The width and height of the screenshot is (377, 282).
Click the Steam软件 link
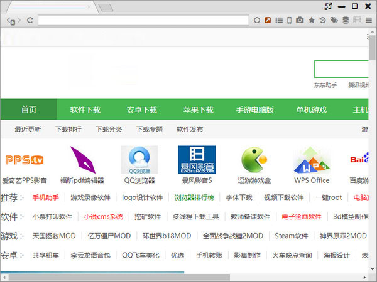coord(292,236)
